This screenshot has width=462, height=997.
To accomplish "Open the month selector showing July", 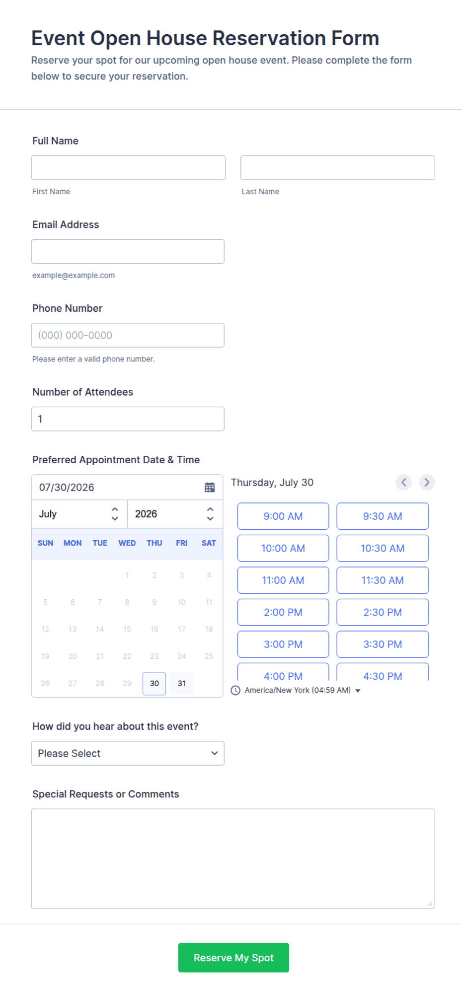I will (79, 514).
